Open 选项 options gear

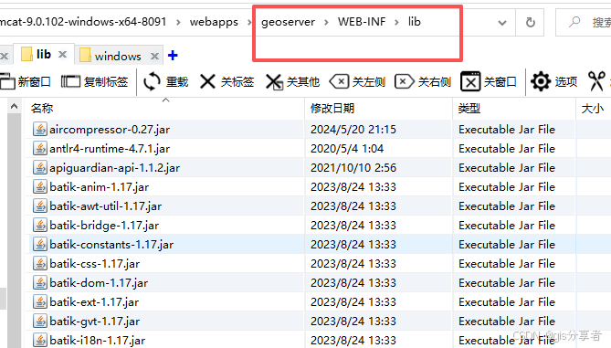(x=554, y=82)
